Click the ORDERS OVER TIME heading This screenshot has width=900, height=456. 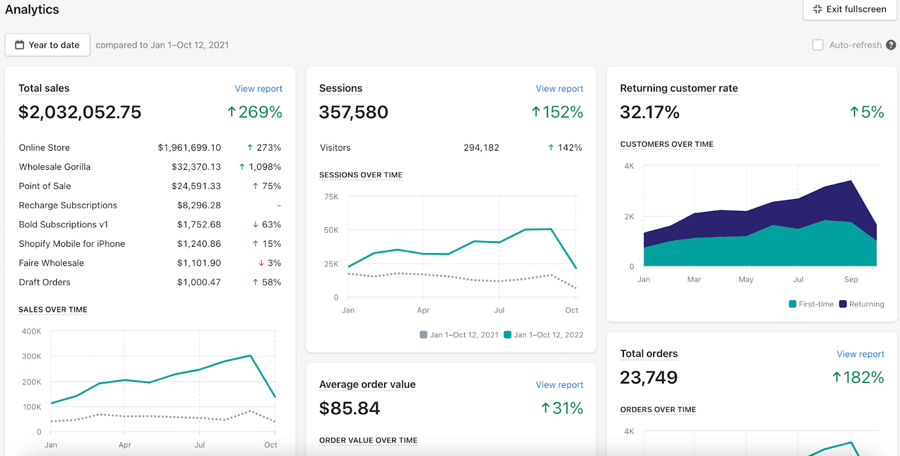point(658,410)
